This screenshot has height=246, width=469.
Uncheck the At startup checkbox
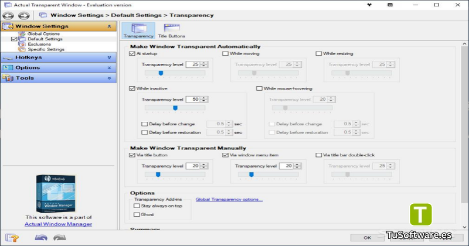coord(132,53)
